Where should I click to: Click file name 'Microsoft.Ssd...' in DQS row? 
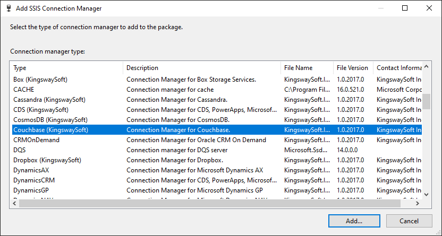(x=306, y=150)
